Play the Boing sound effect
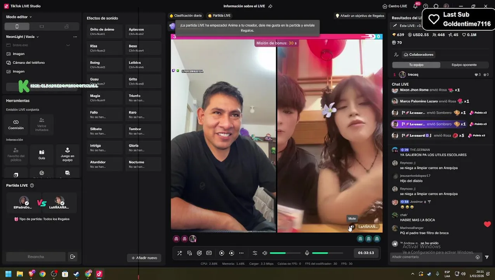The image size is (495, 280). pos(105,65)
